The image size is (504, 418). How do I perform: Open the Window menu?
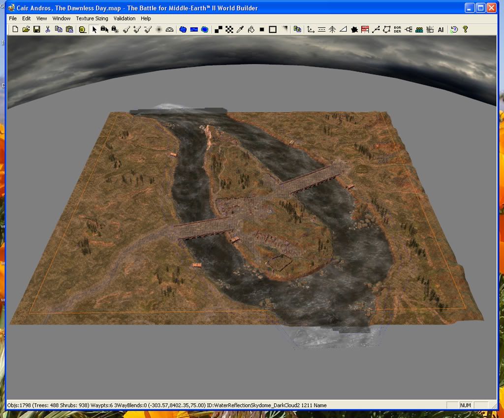click(x=62, y=18)
